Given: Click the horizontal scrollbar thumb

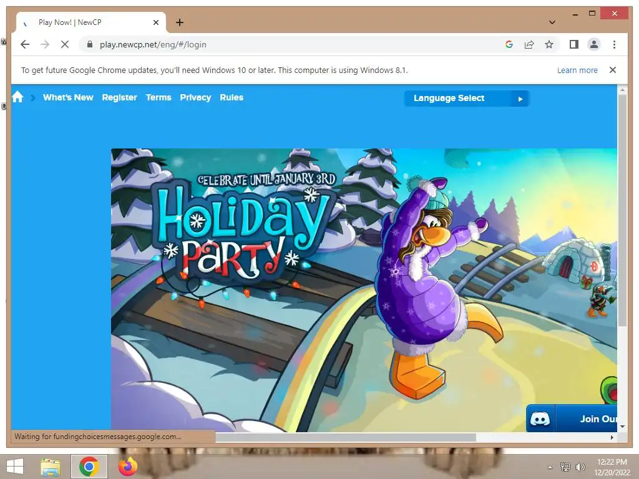Looking at the screenshot, I should [x=346, y=437].
